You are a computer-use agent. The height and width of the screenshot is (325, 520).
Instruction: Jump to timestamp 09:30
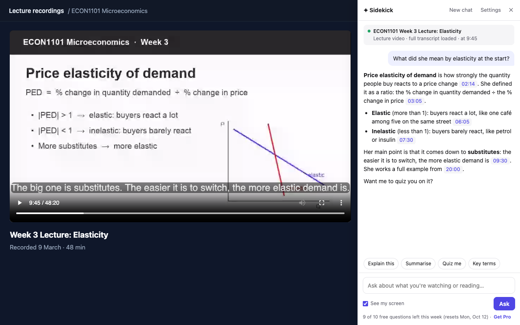coord(500,161)
